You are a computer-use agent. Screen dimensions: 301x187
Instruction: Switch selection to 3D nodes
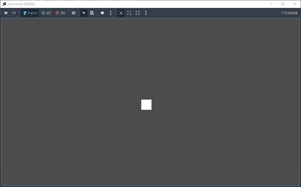(x=60, y=13)
